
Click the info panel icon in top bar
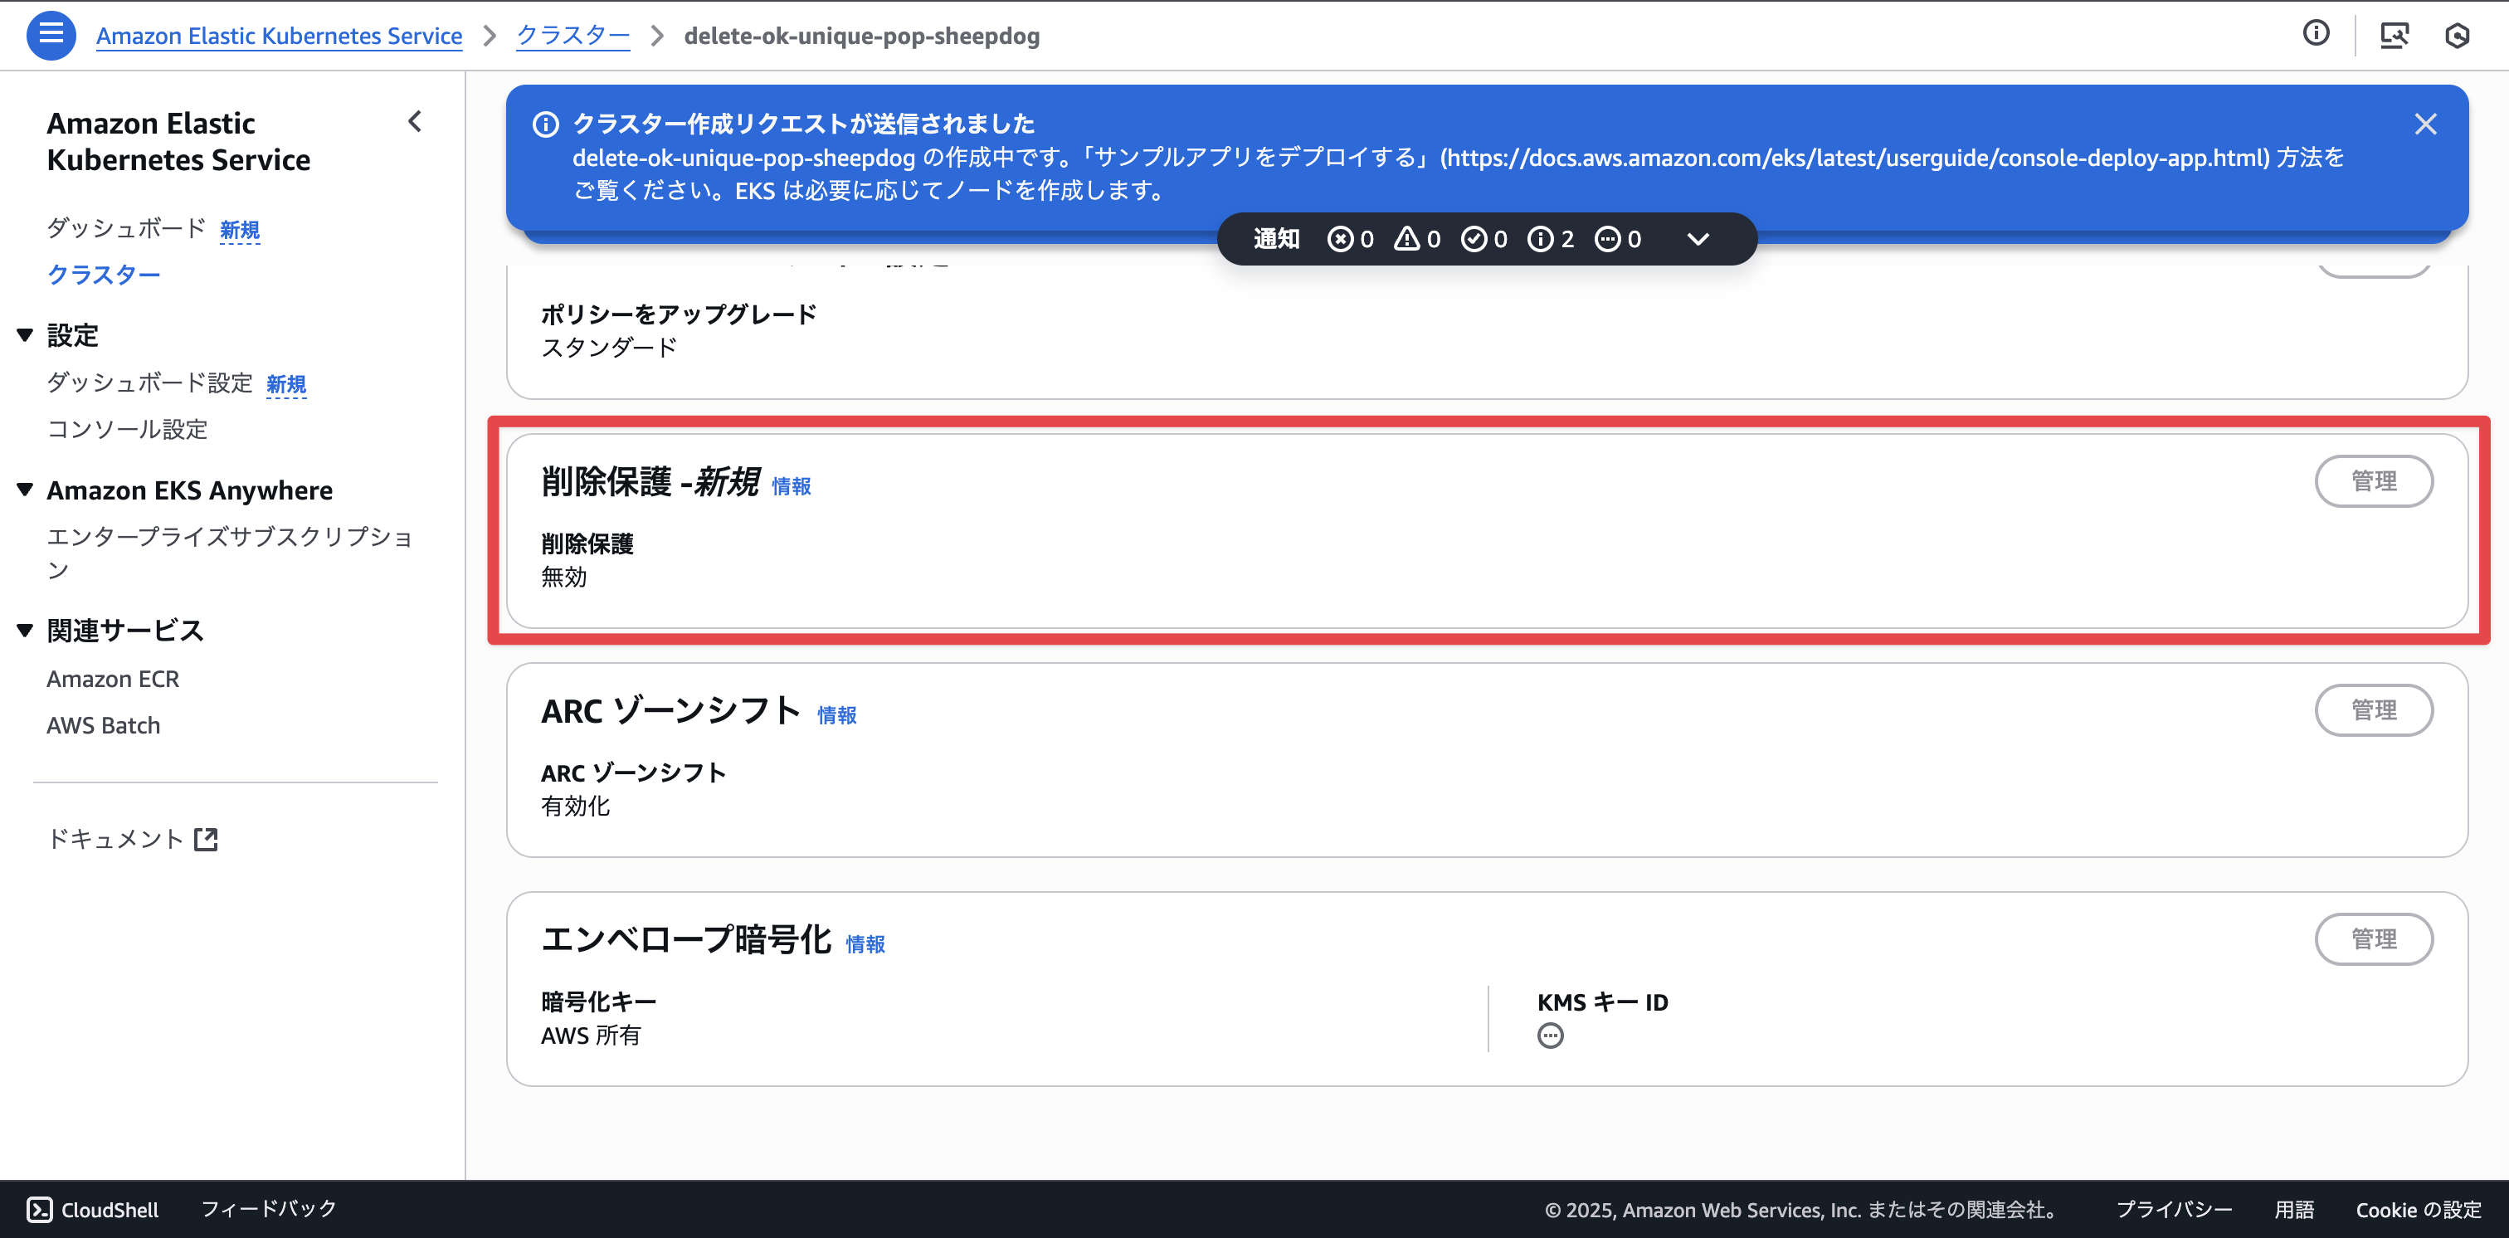2317,34
